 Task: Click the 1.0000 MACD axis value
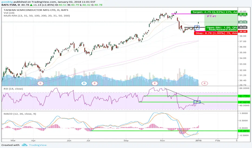244,113
